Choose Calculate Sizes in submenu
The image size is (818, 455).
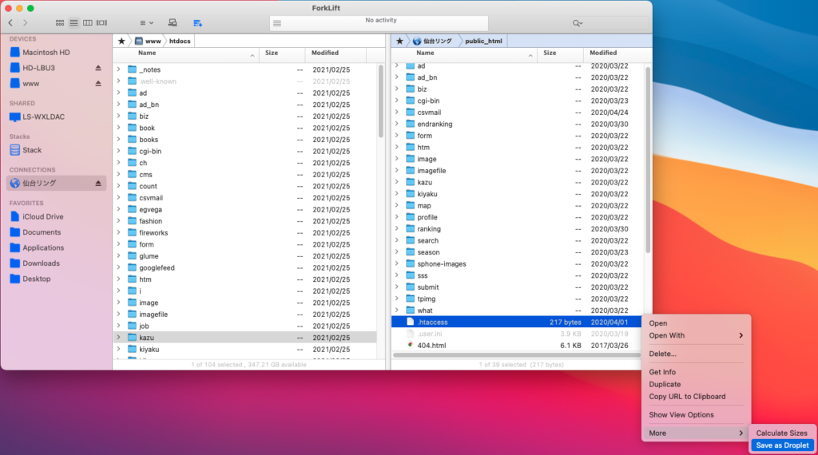click(781, 433)
